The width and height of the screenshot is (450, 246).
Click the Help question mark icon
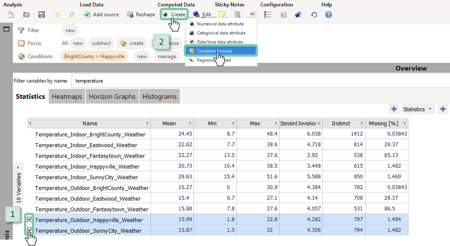(329, 15)
